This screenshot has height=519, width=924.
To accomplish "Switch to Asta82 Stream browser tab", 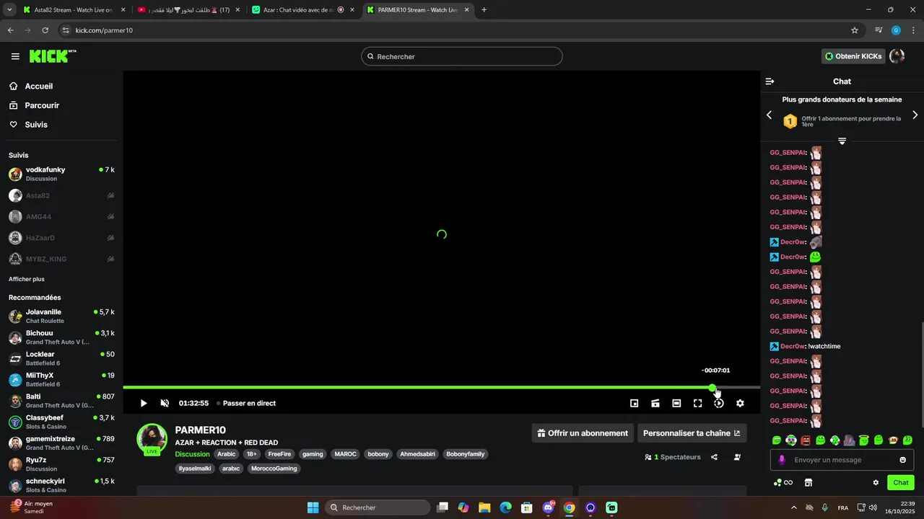I will [72, 10].
